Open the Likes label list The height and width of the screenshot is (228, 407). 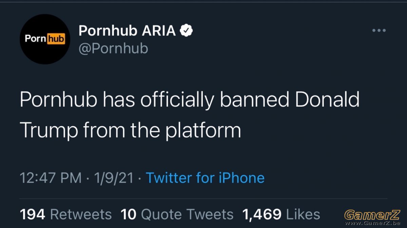coord(303,214)
